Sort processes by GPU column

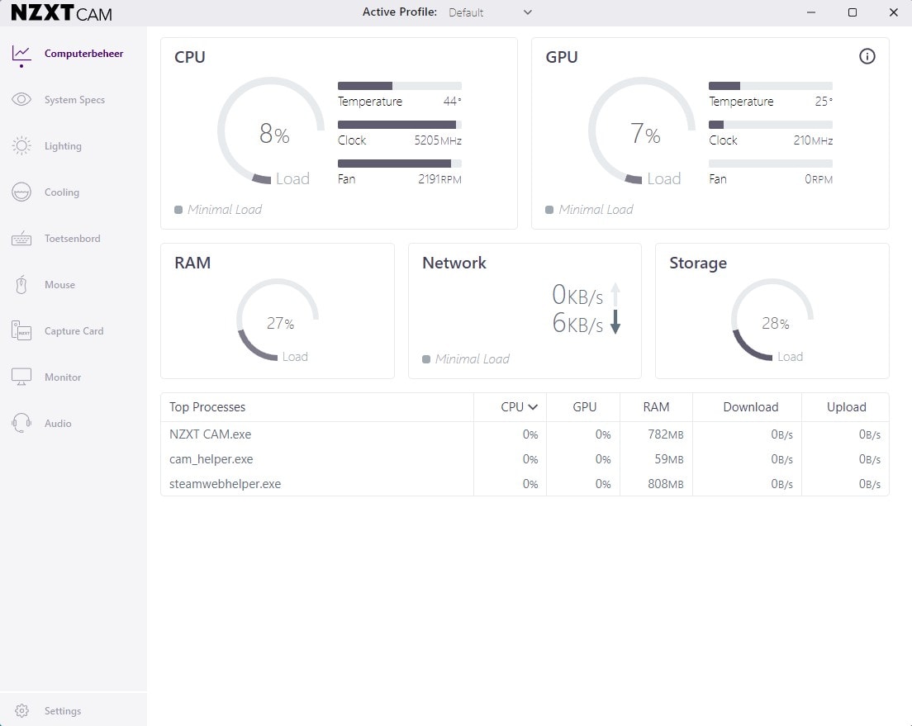click(x=585, y=407)
